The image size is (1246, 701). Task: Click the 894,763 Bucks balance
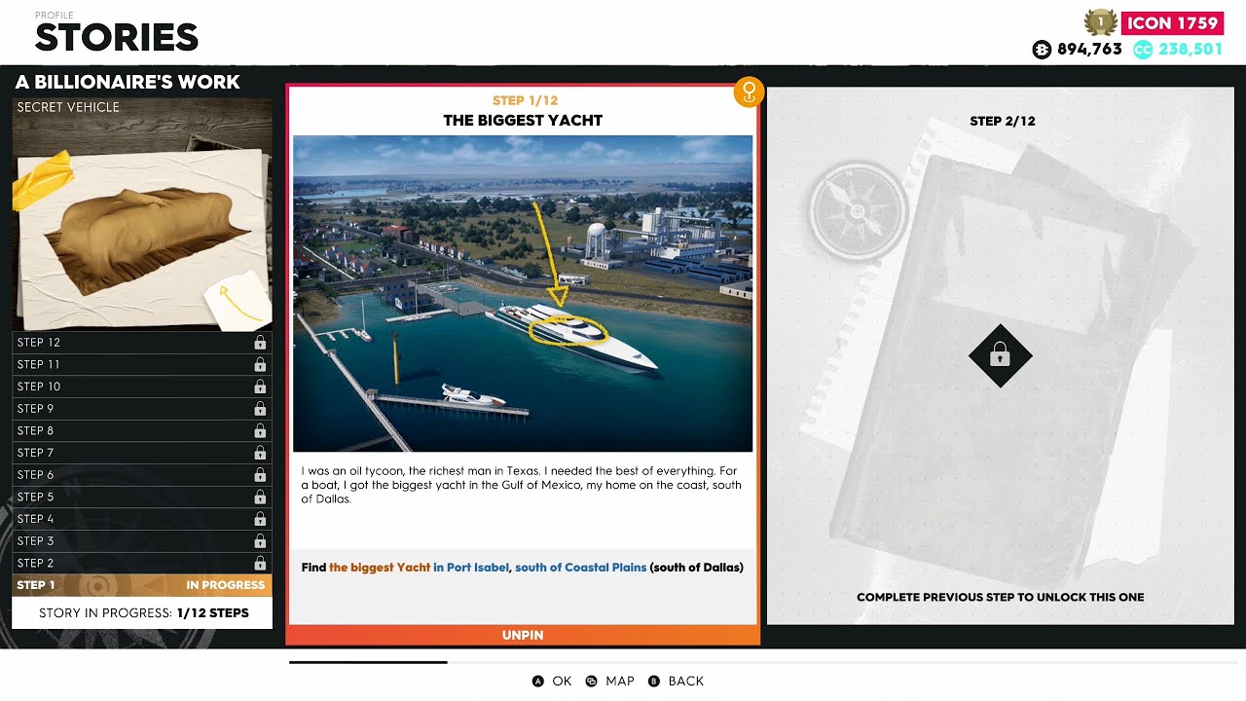tap(1089, 50)
